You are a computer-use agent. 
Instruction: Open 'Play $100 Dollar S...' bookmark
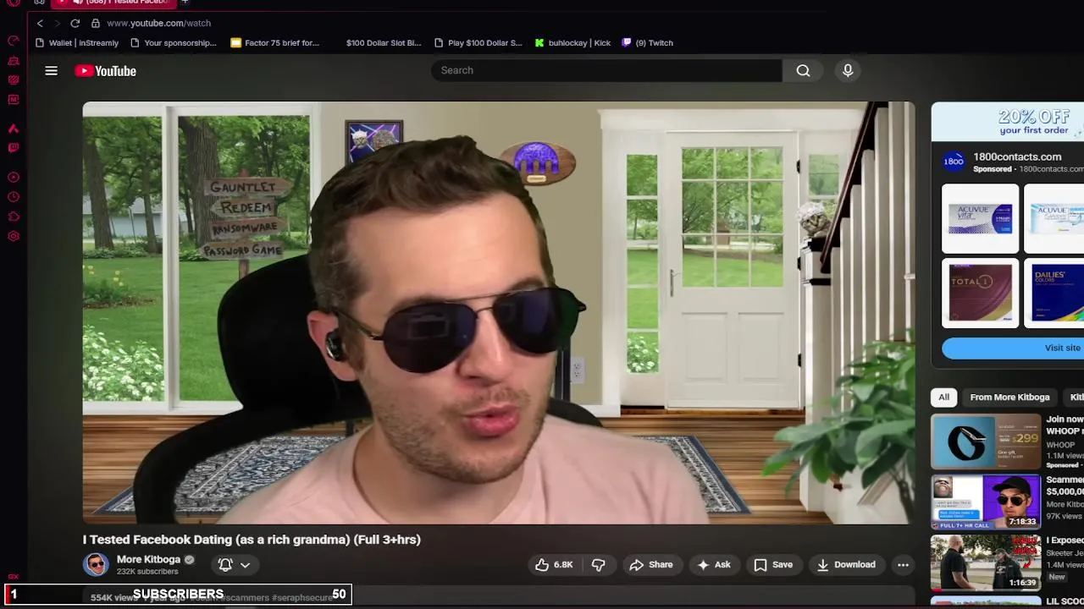point(478,42)
